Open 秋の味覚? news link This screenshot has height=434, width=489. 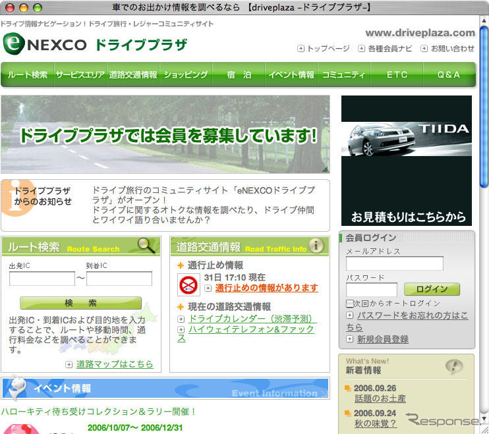tap(376, 423)
